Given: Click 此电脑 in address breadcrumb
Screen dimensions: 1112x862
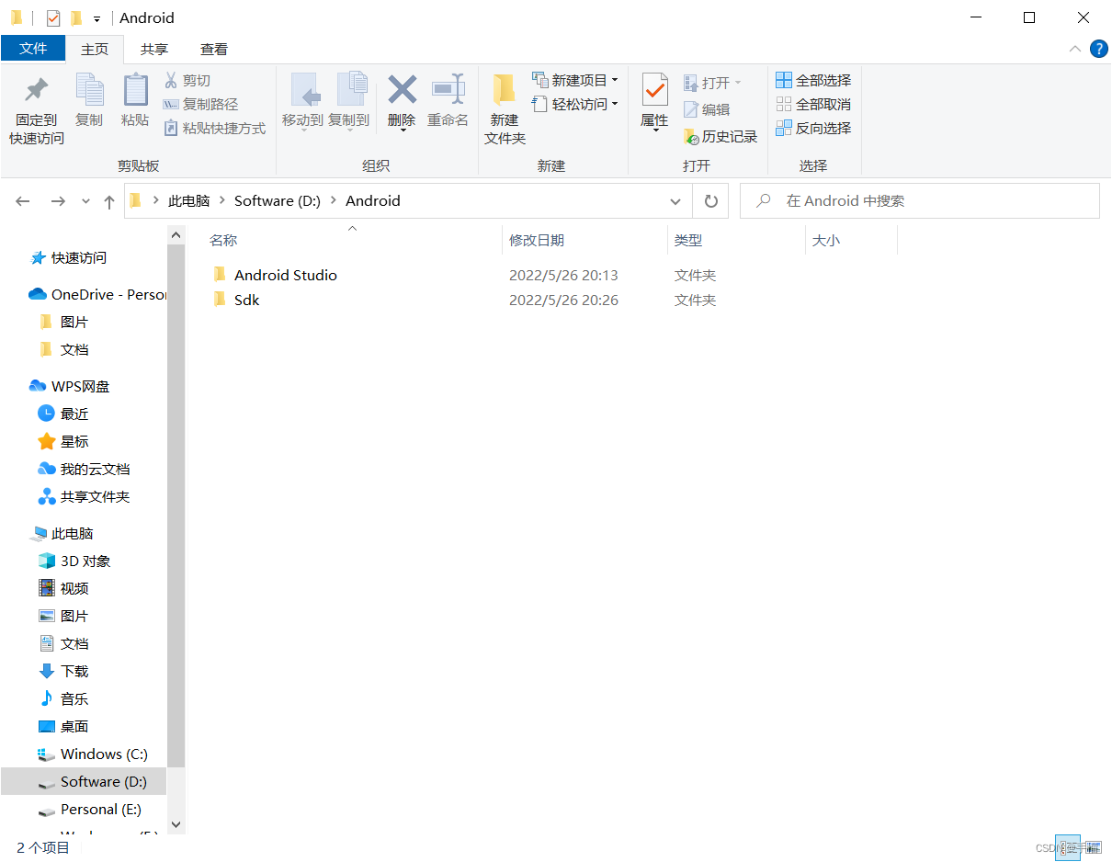Looking at the screenshot, I should coord(188,201).
